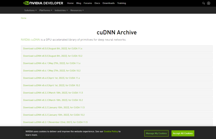Expand cuDNN v8.5.0 for CUDA 11.x
Viewport: 216px width, 139px height.
pyautogui.click(x=53, y=49)
